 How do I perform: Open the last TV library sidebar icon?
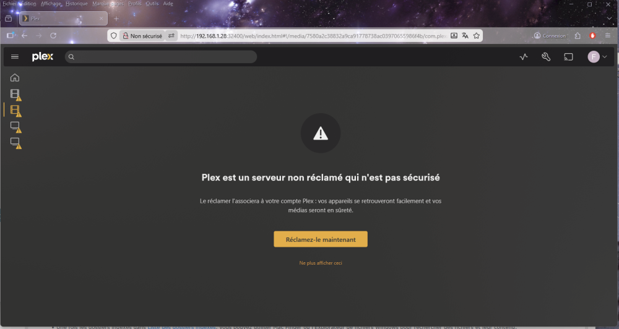click(x=15, y=143)
